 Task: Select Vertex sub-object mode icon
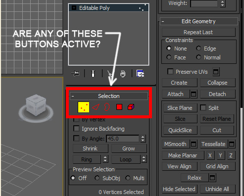pos(84,107)
